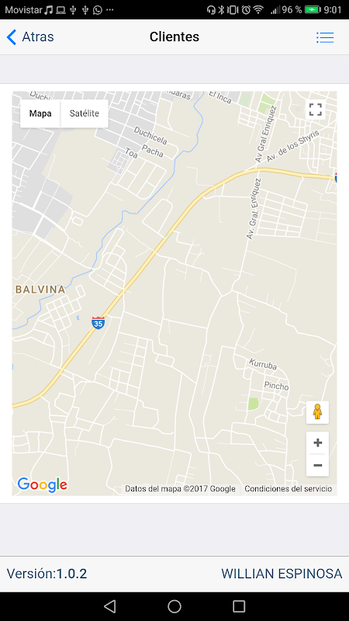Viewport: 349px width, 621px height.
Task: Click the green park near Pincho
Action: (254, 404)
